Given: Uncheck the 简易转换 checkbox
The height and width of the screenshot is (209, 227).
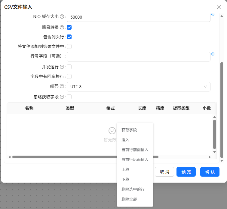Looking at the screenshot, I should [x=69, y=27].
